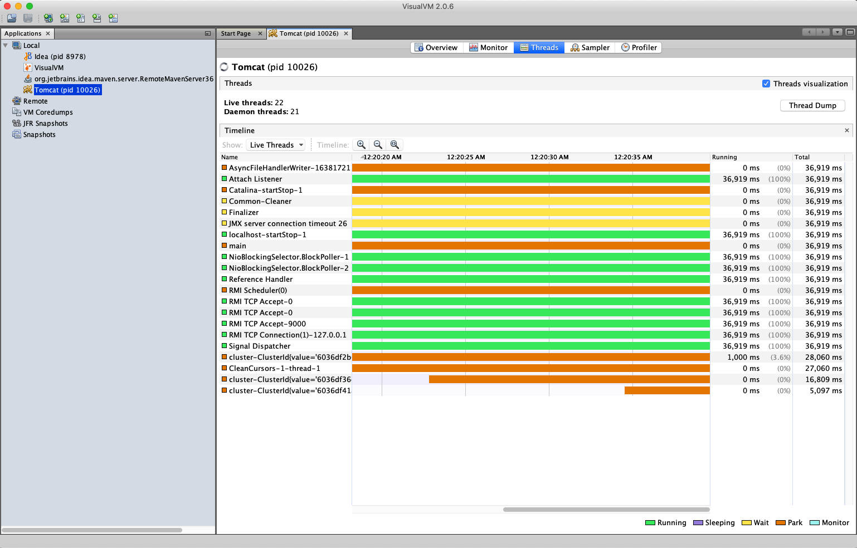The width and height of the screenshot is (857, 548).
Task: Minimize the Applications panel
Action: point(208,33)
